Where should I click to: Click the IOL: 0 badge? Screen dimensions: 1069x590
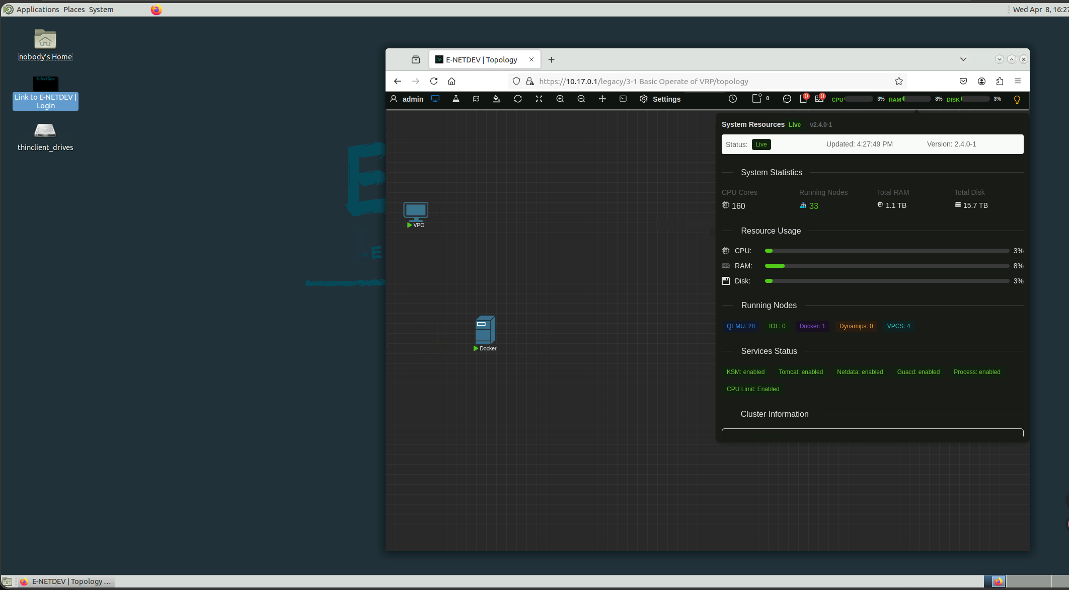[777, 326]
